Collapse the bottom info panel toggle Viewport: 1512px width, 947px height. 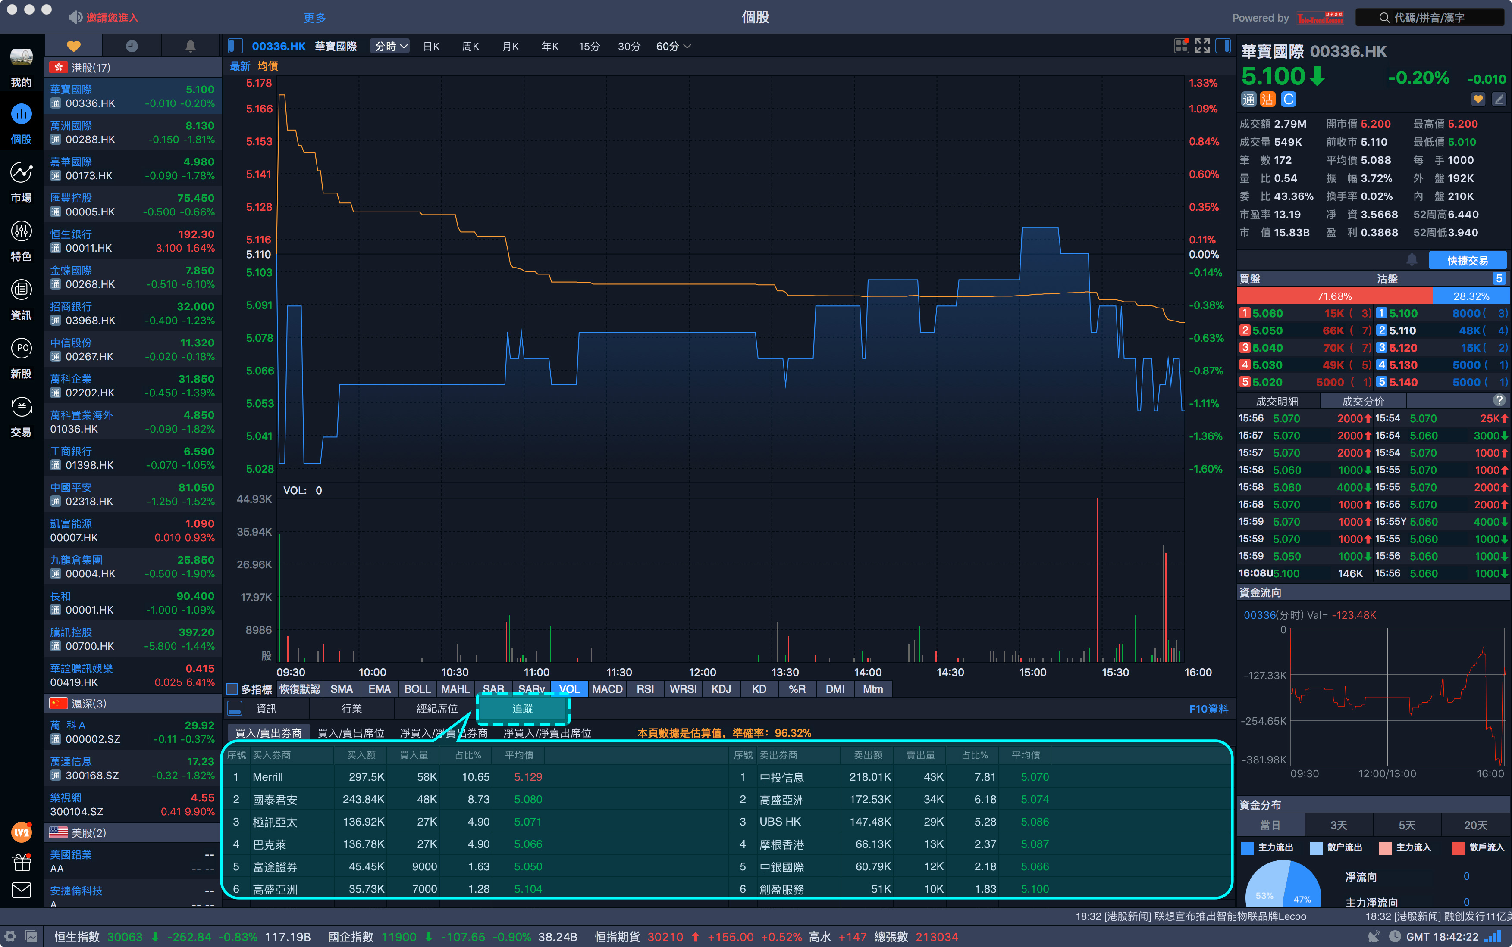tap(235, 708)
